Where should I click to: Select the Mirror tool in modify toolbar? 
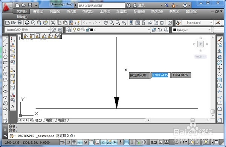[220, 51]
